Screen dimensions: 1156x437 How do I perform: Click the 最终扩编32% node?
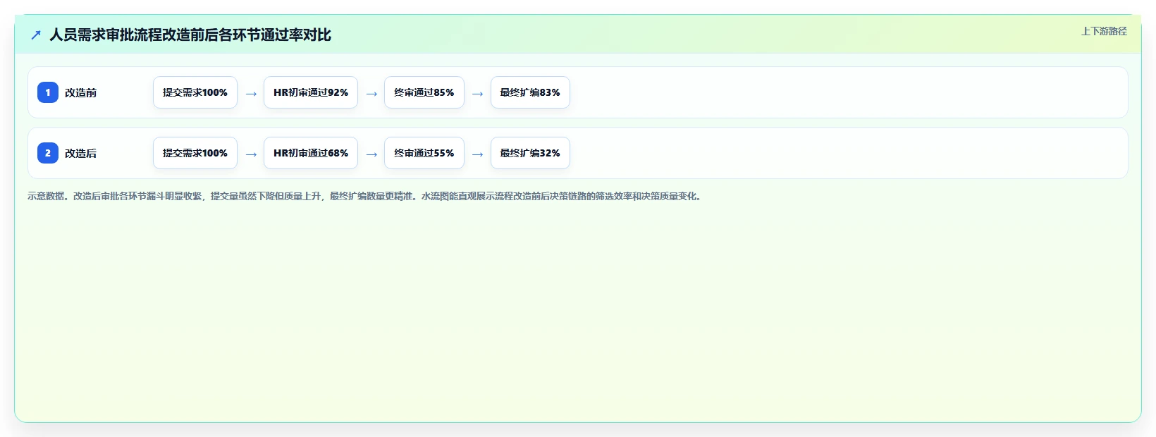click(x=530, y=153)
